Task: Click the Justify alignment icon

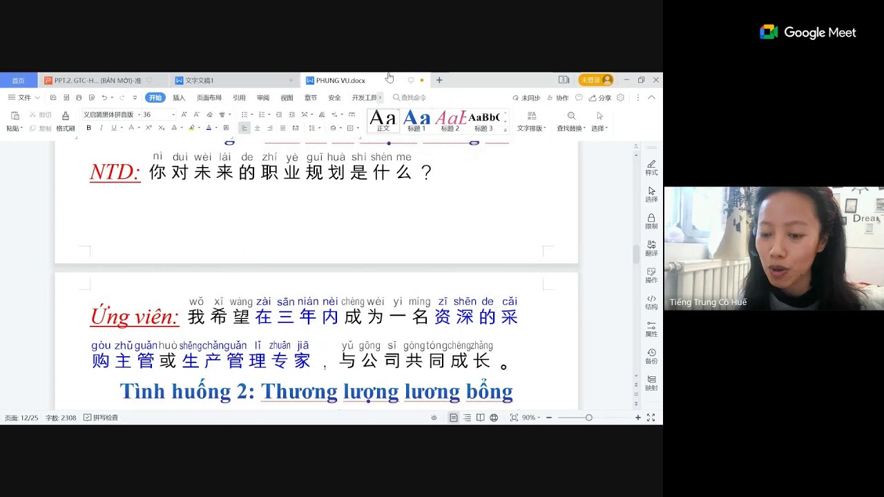Action: [x=282, y=128]
